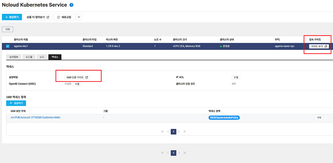Open 가이드 보기 access guide

point(319,46)
